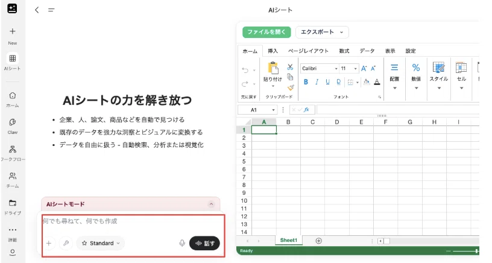Click the attachment plus in chat box
Image resolution: width=492 pixels, height=263 pixels.
[49, 243]
